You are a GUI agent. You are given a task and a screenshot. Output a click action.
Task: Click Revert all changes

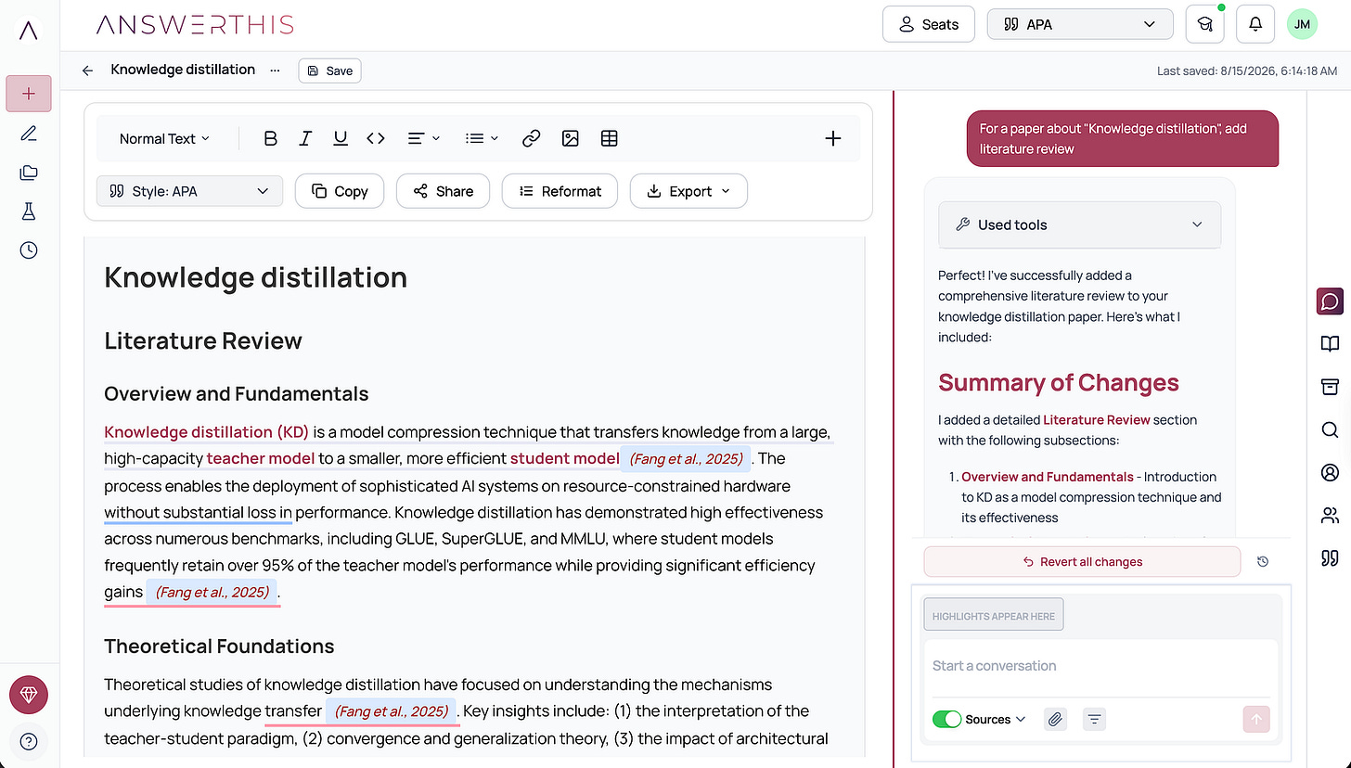point(1082,562)
